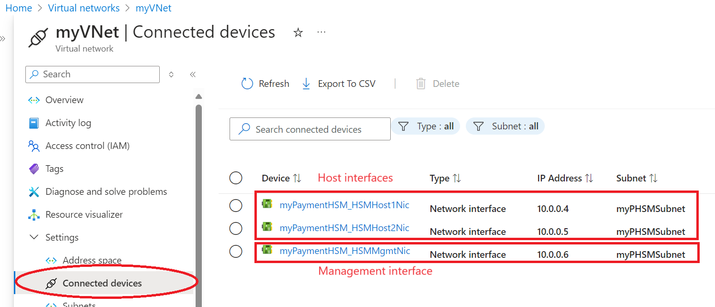The height and width of the screenshot is (307, 715).
Task: Favorite myVNet with the star icon
Action: pos(298,33)
